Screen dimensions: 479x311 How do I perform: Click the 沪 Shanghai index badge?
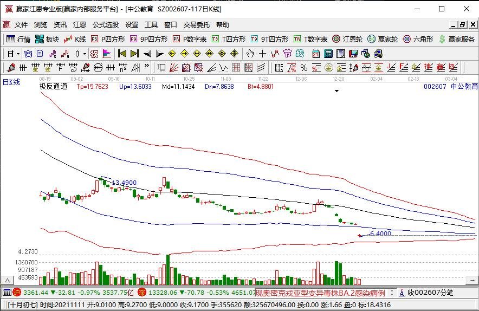(x=16, y=293)
